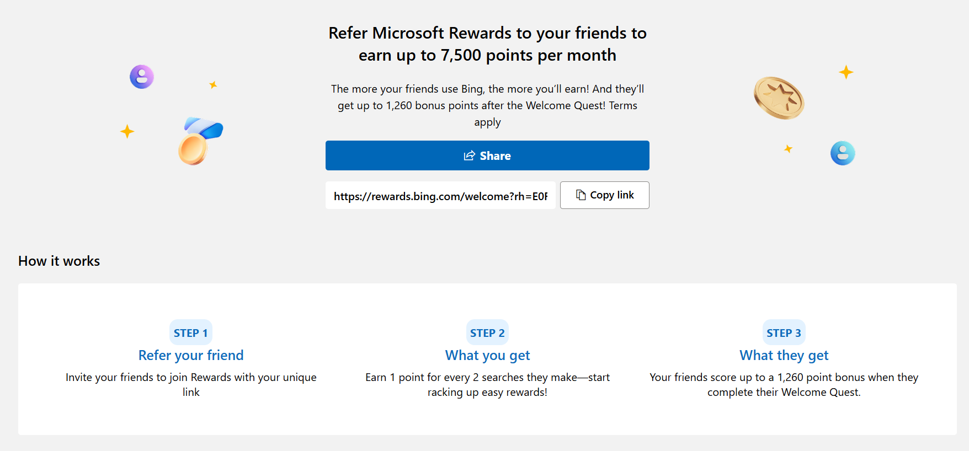Click the Share button

(x=487, y=155)
